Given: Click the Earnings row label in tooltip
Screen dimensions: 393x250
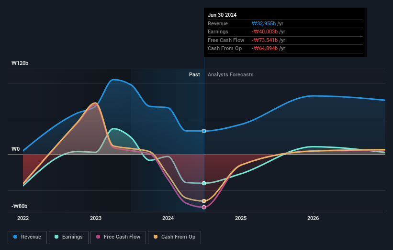Looking at the screenshot, I should [218, 31].
